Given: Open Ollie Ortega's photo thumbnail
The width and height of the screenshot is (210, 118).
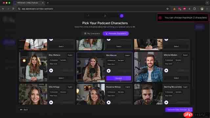Looking at the screenshot, I should click(x=33, y=94).
